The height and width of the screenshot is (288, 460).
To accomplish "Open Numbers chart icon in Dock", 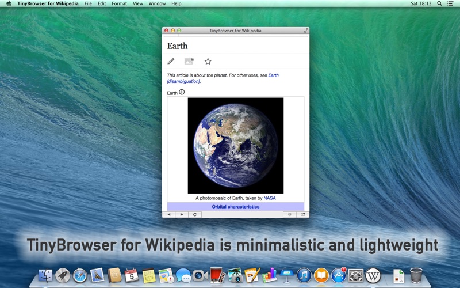I will (x=269, y=276).
